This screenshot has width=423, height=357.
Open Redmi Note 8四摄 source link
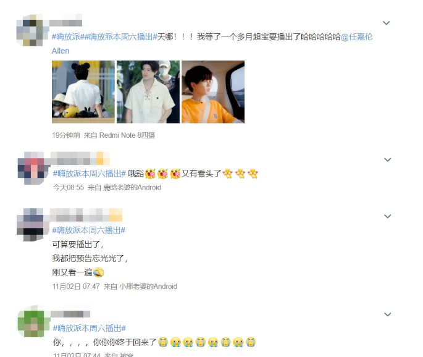127,135
